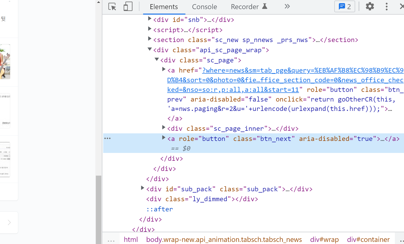Click the == $0 console reference text
This screenshot has width=404, height=244.
point(181,148)
